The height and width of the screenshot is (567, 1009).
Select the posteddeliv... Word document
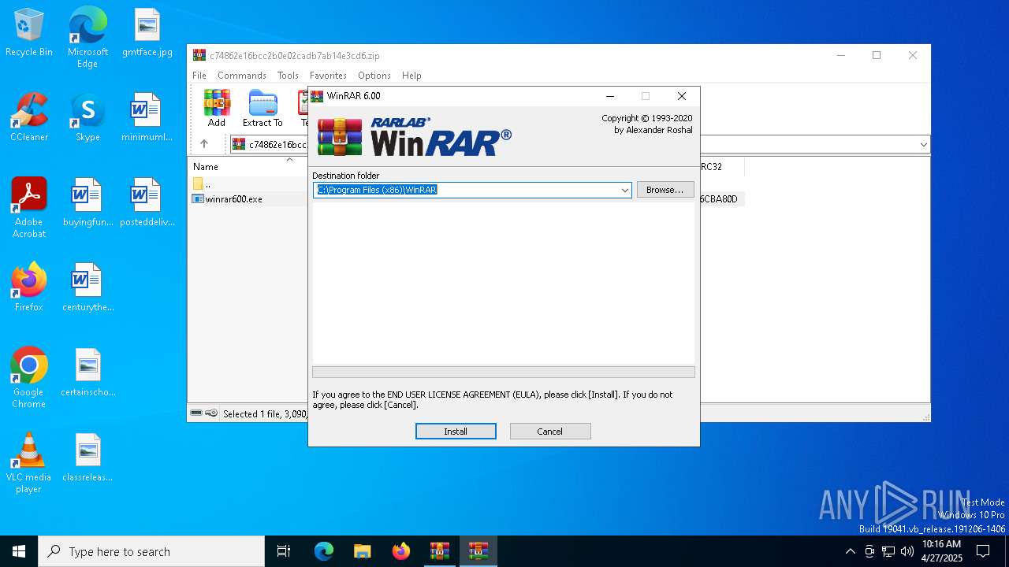(x=147, y=202)
